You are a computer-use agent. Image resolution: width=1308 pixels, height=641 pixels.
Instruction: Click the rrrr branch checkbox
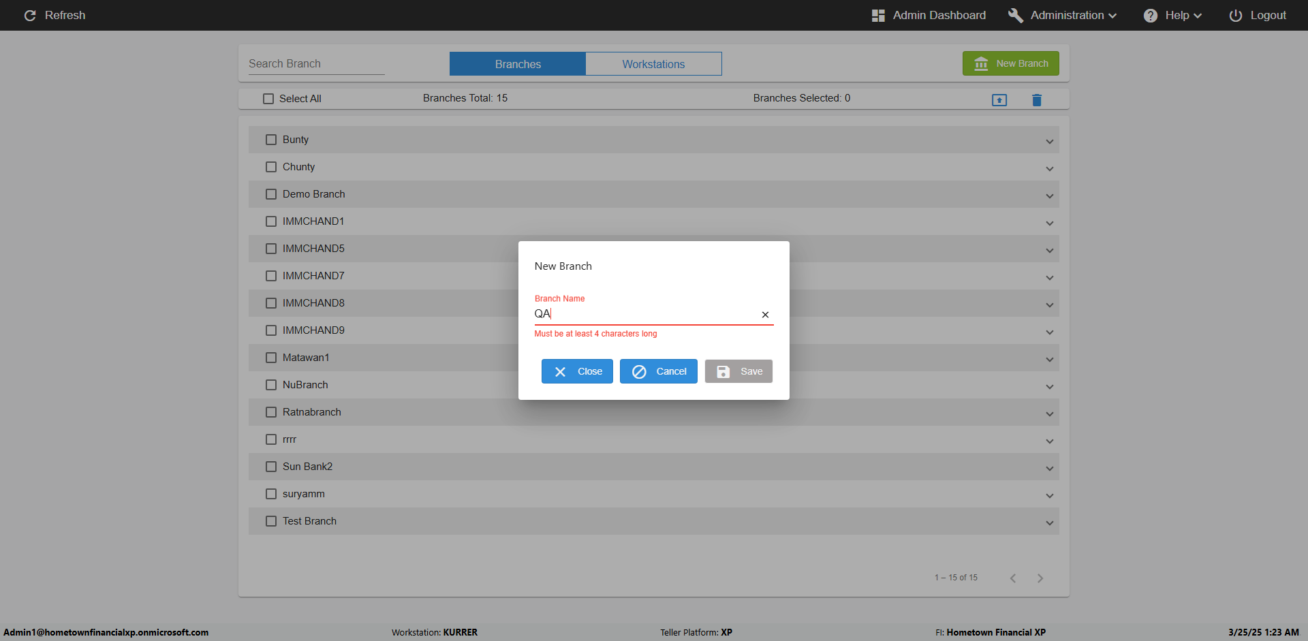(271, 439)
